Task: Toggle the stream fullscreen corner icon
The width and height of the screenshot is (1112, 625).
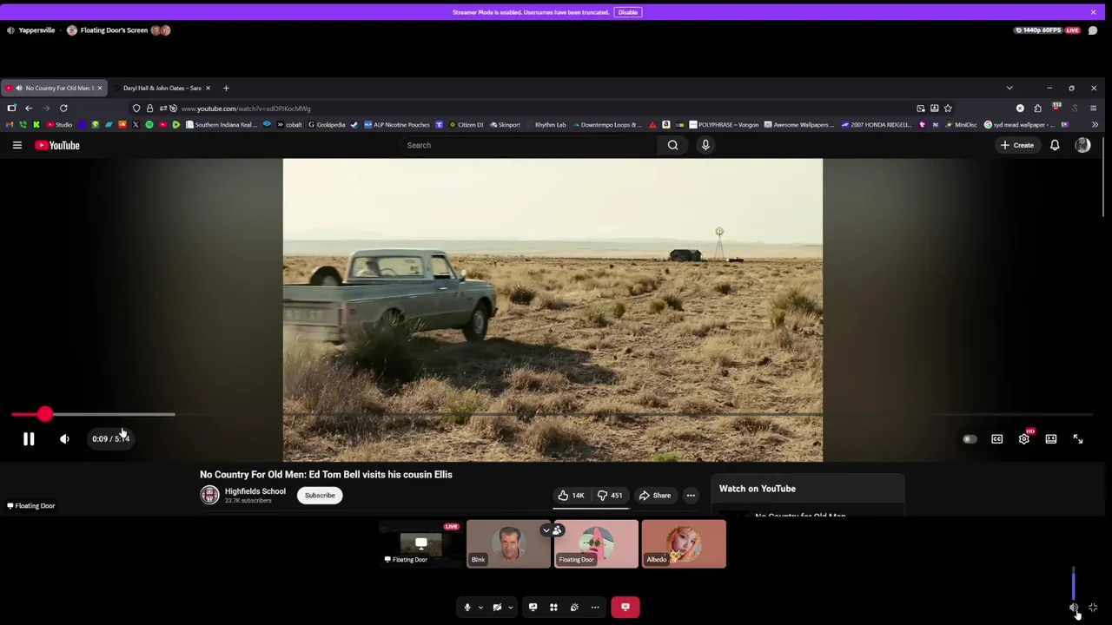Action: pos(1093,608)
